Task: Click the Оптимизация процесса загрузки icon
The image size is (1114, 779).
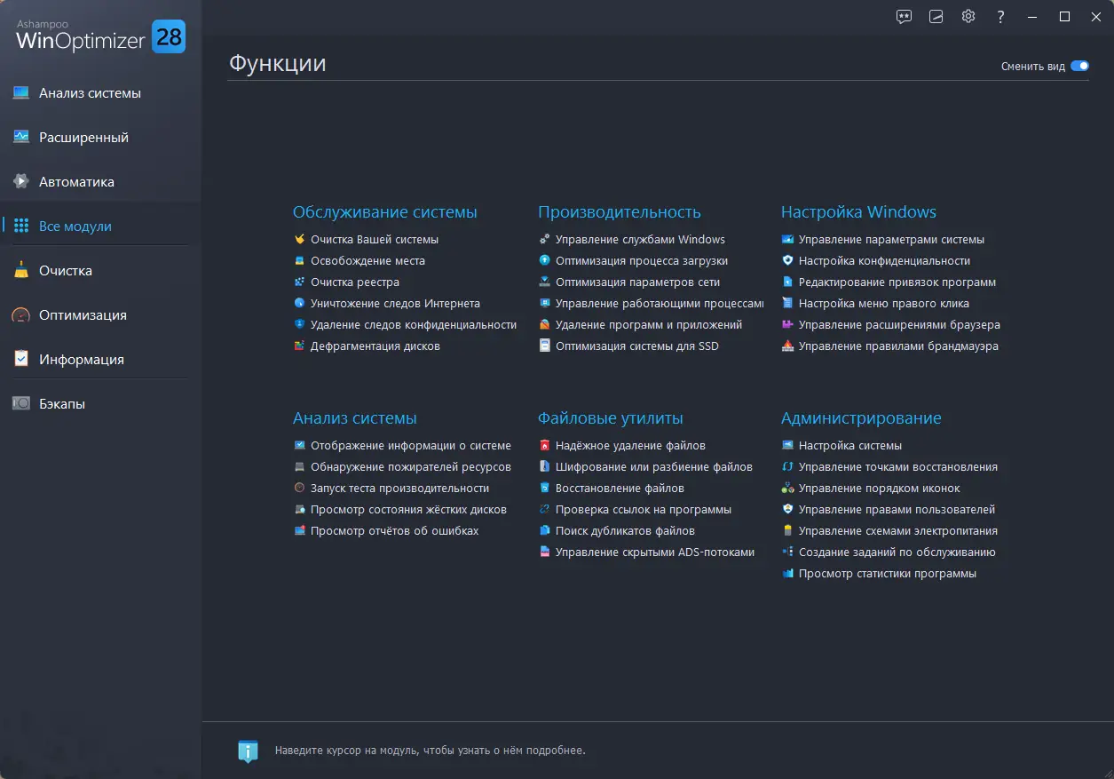Action: pos(545,261)
